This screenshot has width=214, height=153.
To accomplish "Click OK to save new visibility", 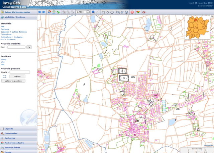I will click(29, 47).
